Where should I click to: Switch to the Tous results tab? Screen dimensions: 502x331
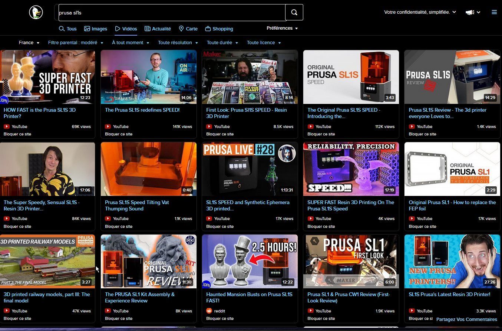tap(68, 29)
